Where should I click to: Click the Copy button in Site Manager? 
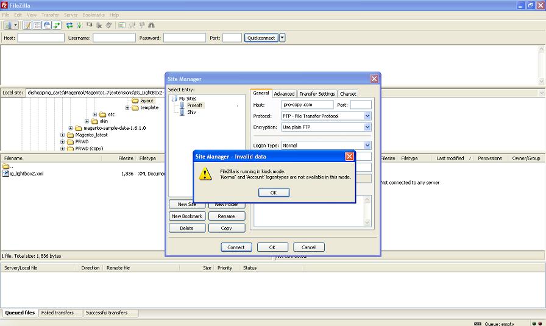226,228
